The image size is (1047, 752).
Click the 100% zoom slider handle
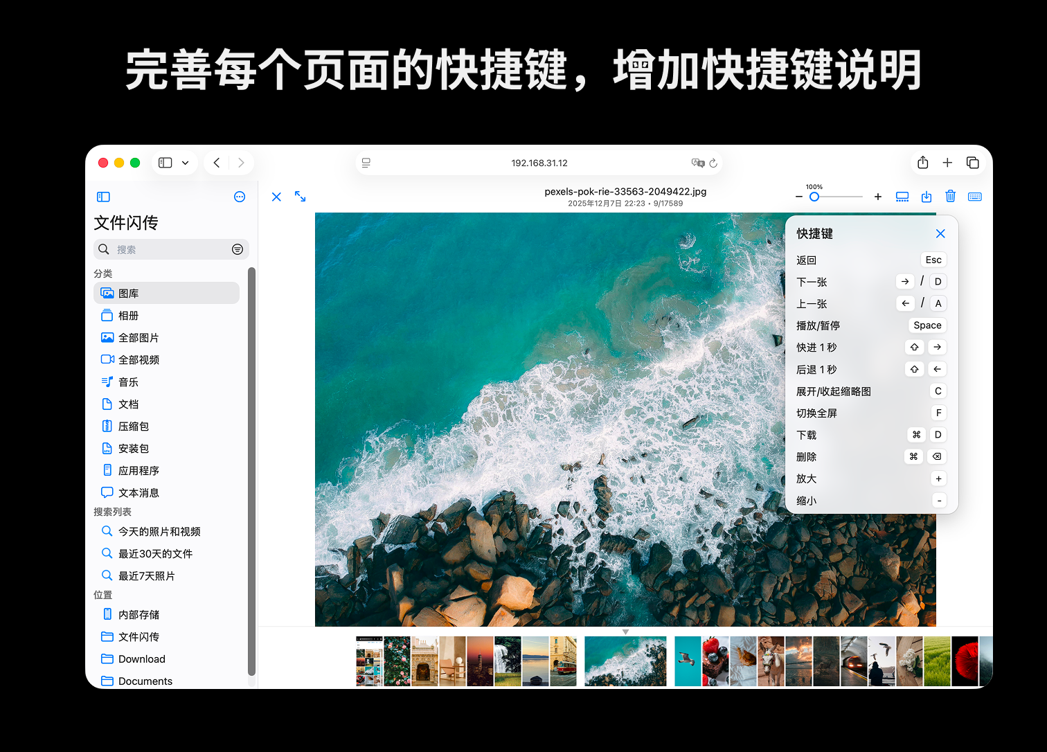[x=814, y=197]
